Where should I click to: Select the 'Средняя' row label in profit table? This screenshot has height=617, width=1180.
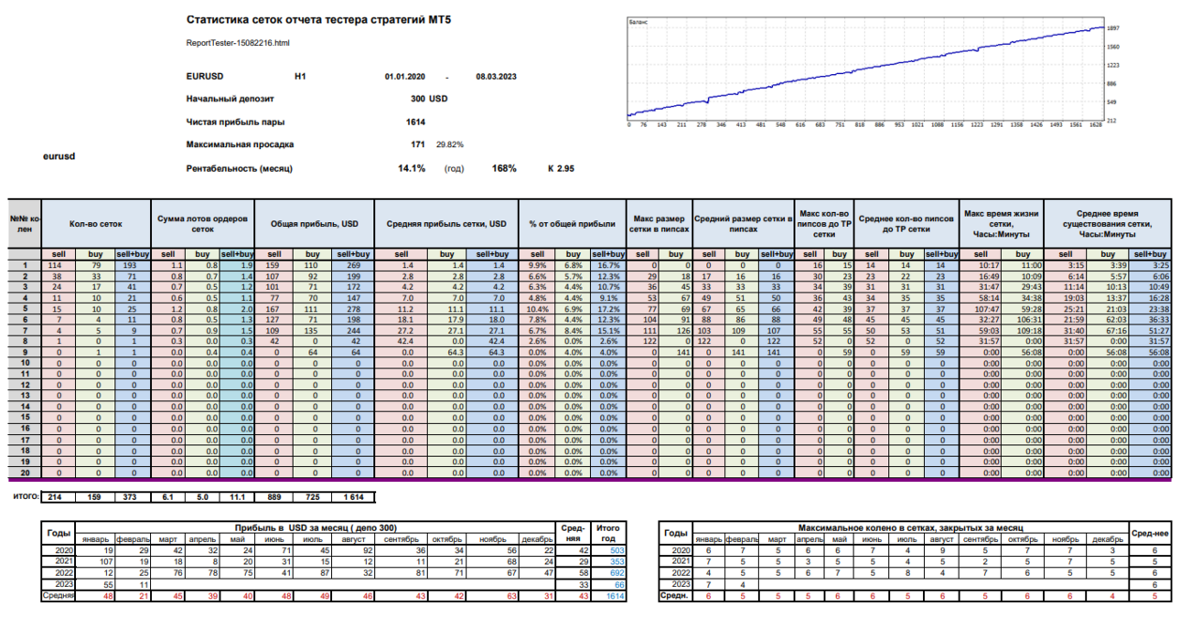point(59,595)
